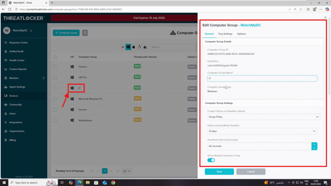This screenshot has width=331, height=186.
Task: Filter groups by Linux penguin icon
Action: pyautogui.click(x=139, y=47)
